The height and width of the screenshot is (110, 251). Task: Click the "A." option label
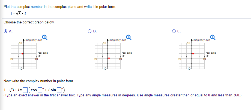[11, 31]
